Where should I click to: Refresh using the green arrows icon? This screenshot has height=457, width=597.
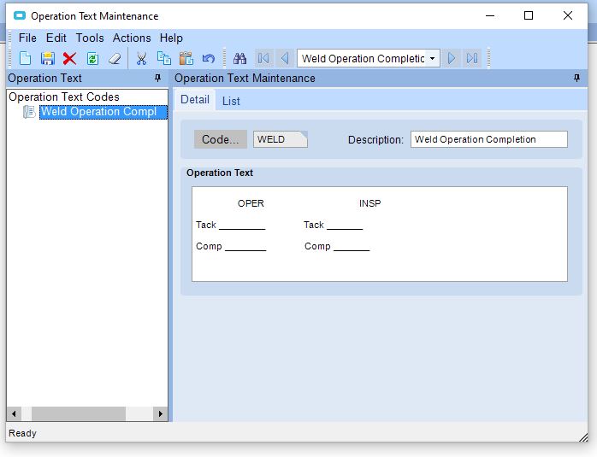pyautogui.click(x=92, y=59)
